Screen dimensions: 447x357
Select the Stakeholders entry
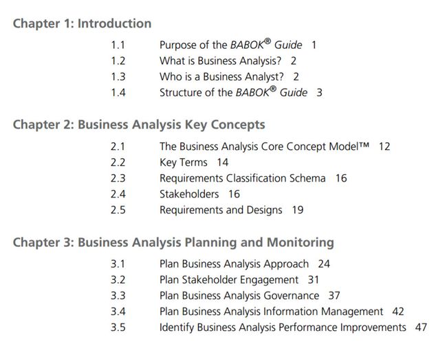(189, 194)
